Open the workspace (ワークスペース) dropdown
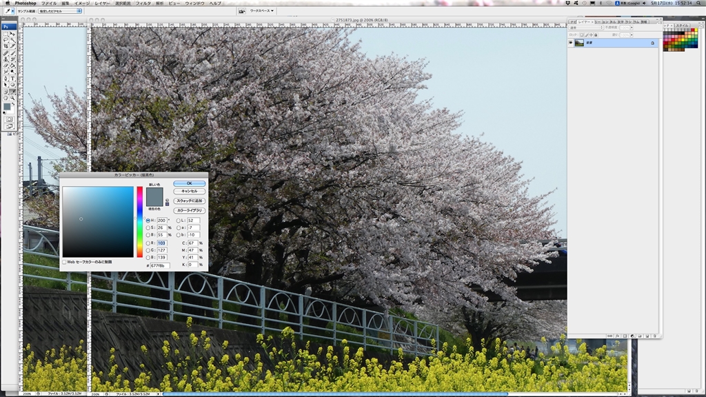Viewport: 706px width, 397px height. tap(261, 11)
